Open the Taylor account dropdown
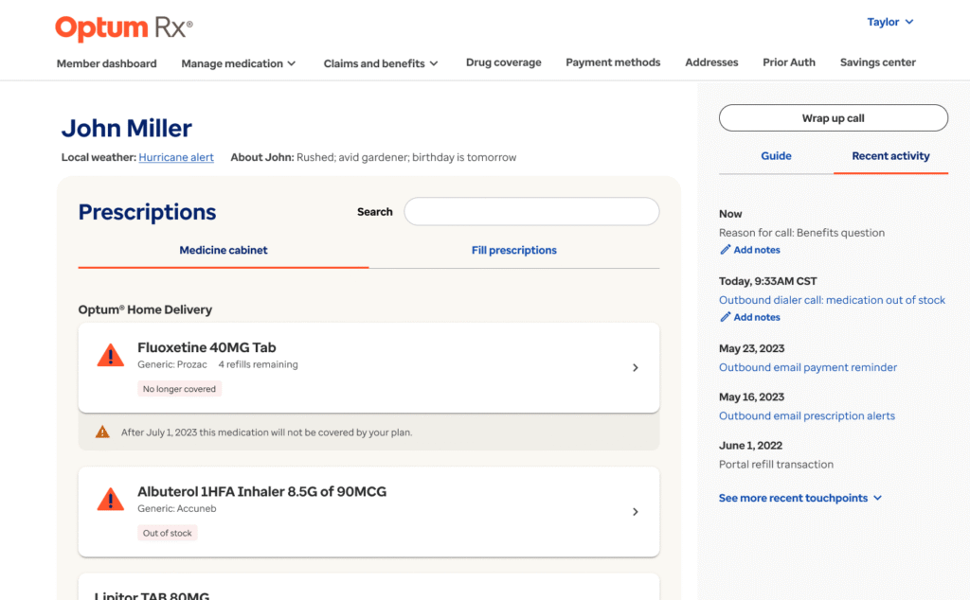The image size is (970, 600). (889, 21)
